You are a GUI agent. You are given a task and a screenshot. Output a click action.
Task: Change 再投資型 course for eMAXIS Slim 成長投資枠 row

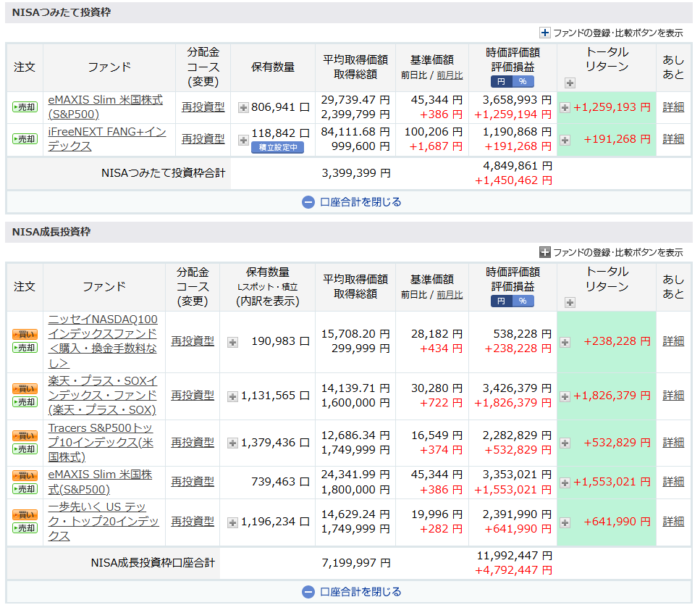(x=193, y=482)
